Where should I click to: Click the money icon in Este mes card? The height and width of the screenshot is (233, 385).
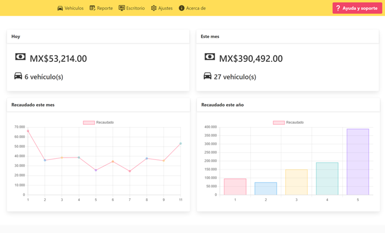click(x=210, y=57)
